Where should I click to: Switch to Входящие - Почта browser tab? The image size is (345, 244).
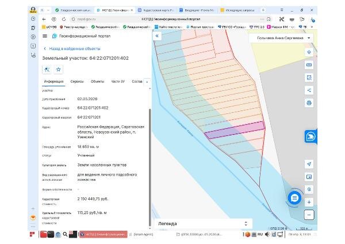(x=197, y=10)
